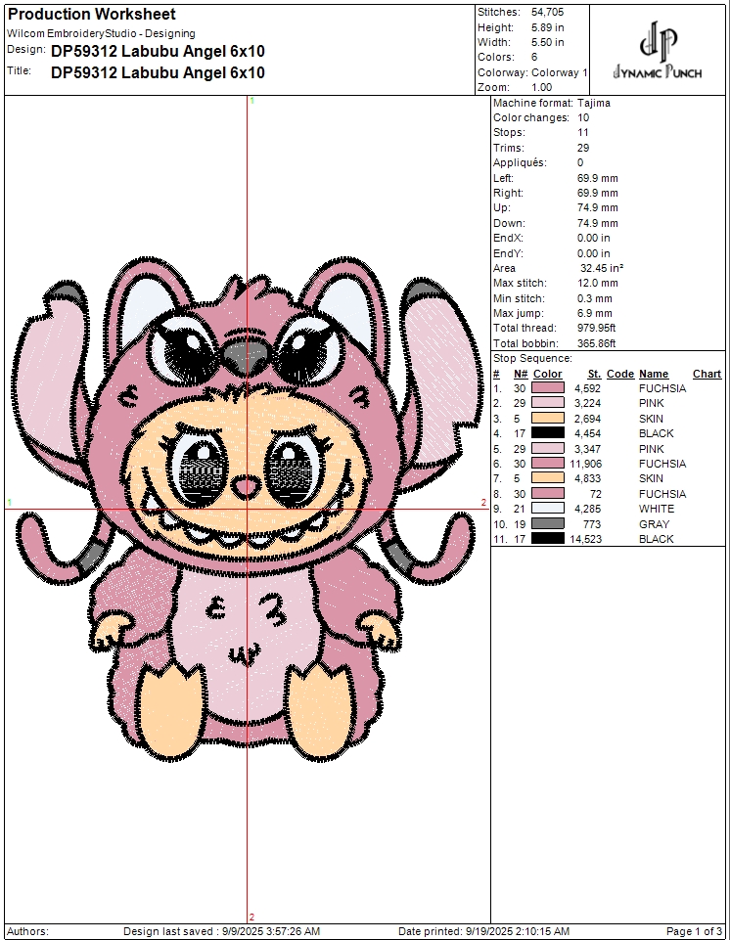
Task: Click the Labubu Angel embroidery design preview
Action: click(248, 510)
